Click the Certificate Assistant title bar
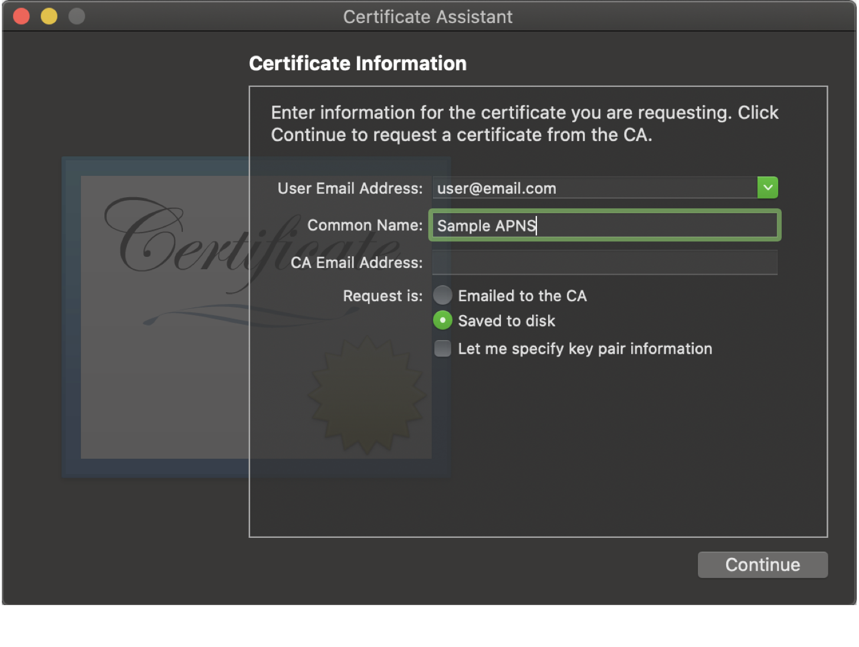The width and height of the screenshot is (859, 647). [428, 17]
